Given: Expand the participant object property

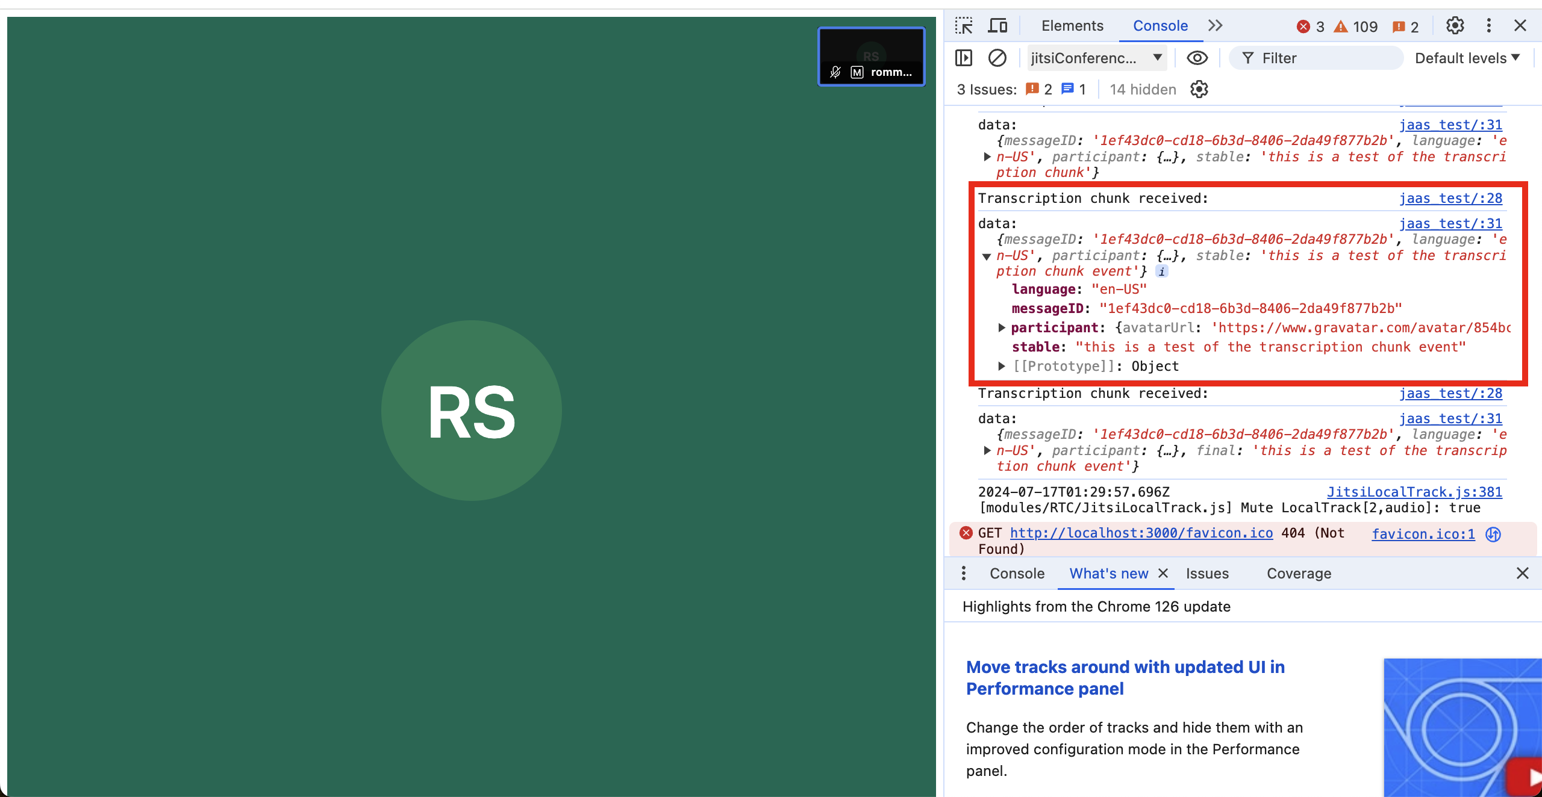Looking at the screenshot, I should pyautogui.click(x=1002, y=328).
